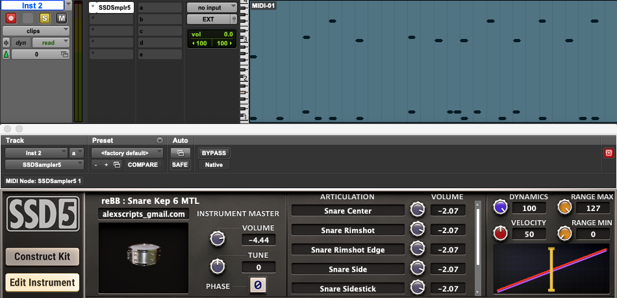Click the snare drum thumbnail image
Screen dimensions: 617x298
click(x=144, y=258)
